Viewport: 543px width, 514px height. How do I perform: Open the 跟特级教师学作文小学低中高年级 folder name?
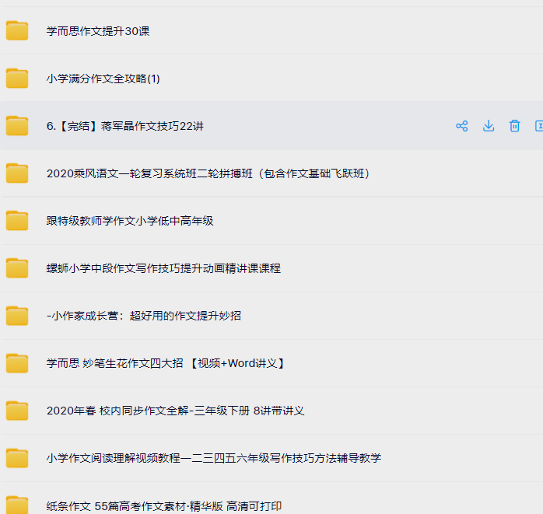(130, 221)
